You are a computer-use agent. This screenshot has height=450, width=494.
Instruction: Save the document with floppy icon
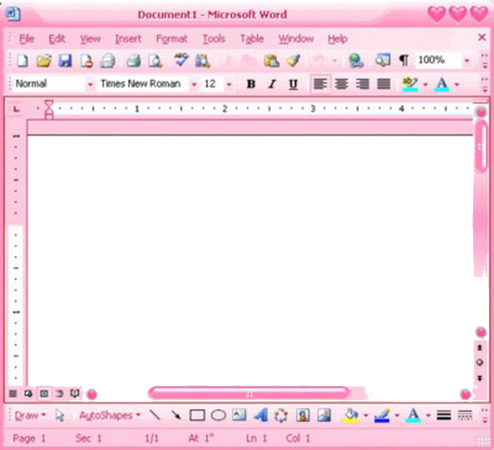(65, 61)
